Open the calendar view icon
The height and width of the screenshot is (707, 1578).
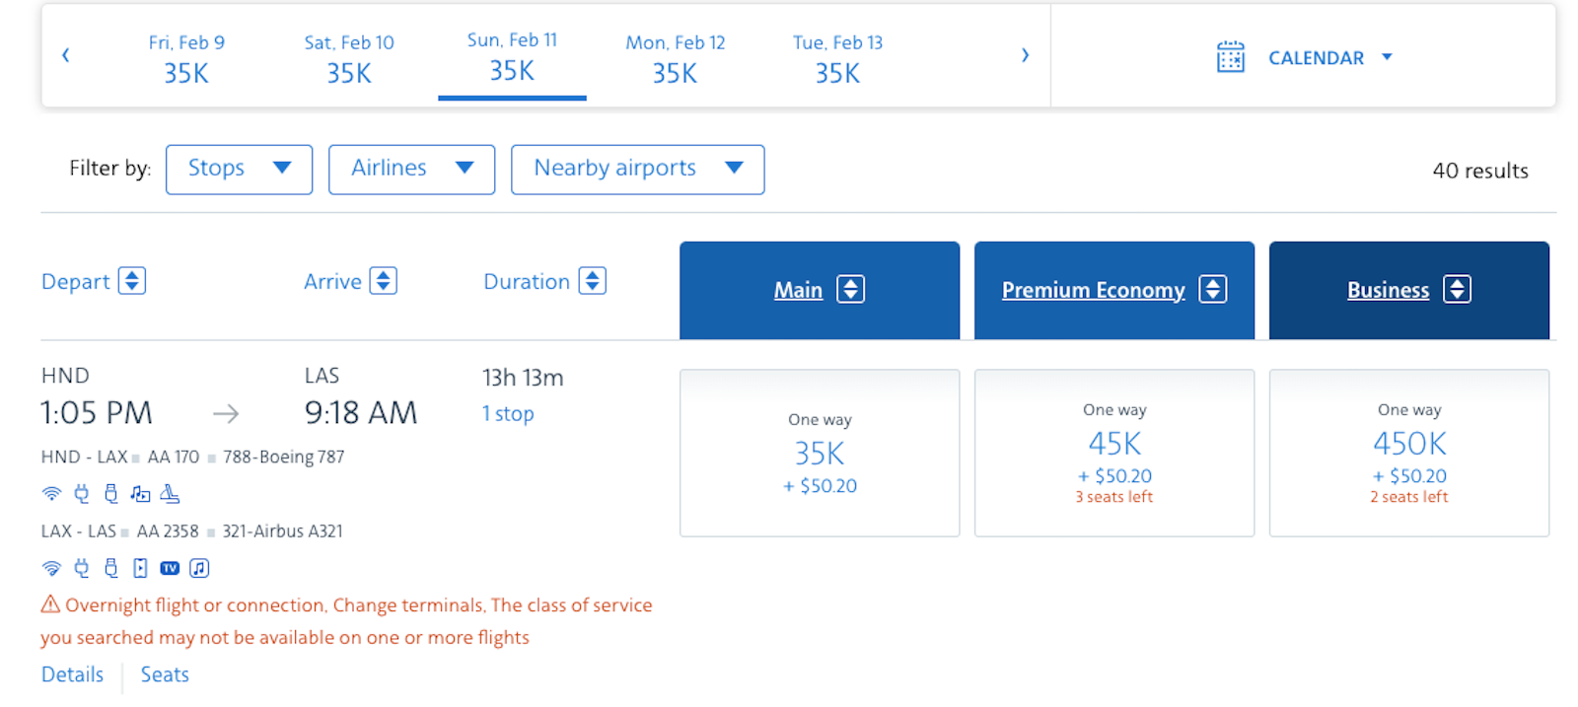click(1230, 57)
